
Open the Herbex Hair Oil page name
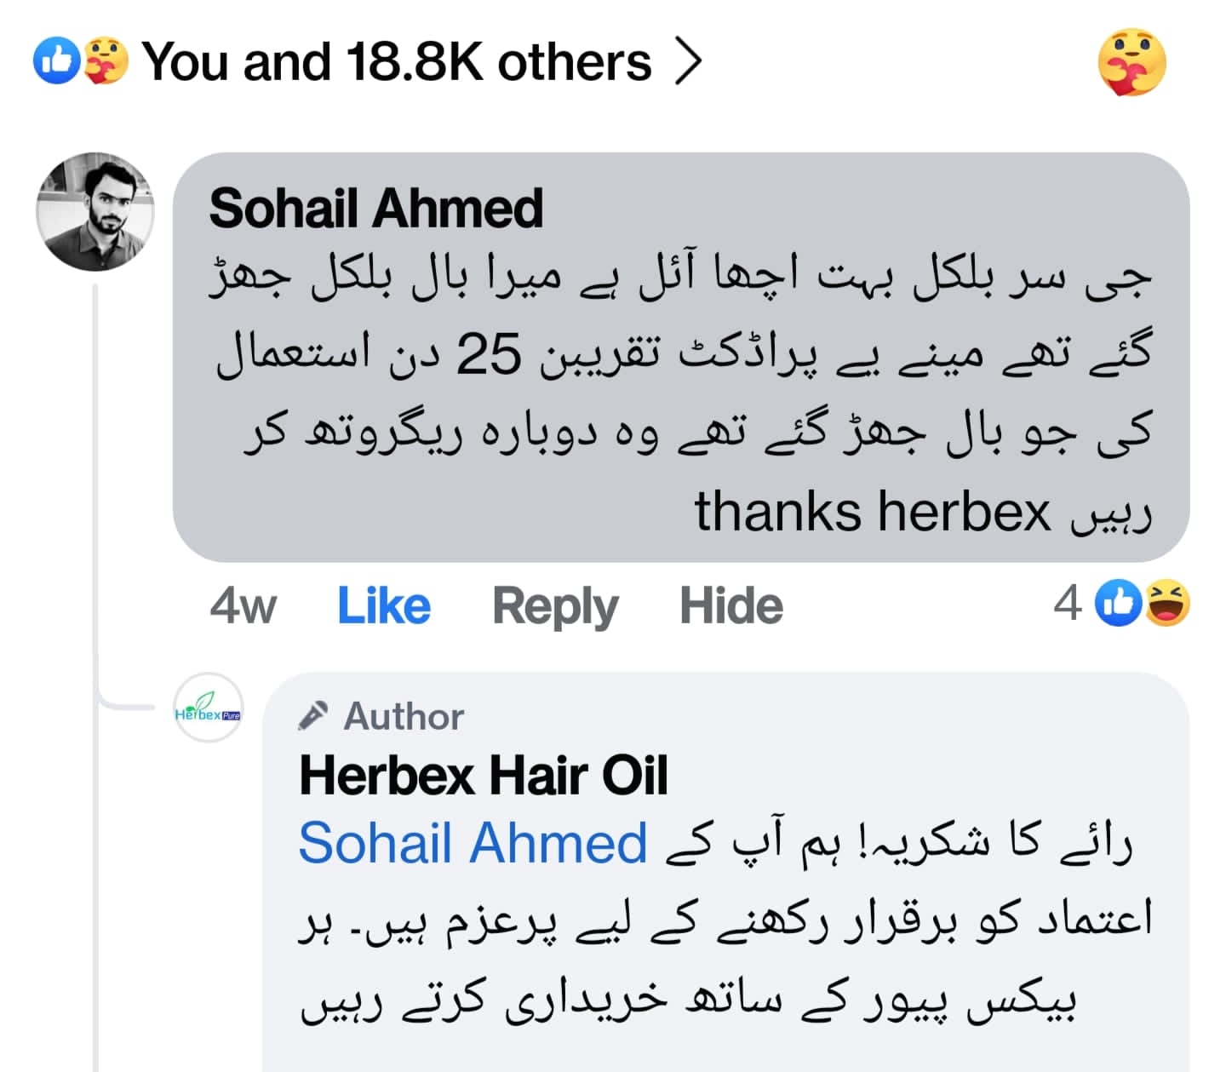tap(483, 776)
